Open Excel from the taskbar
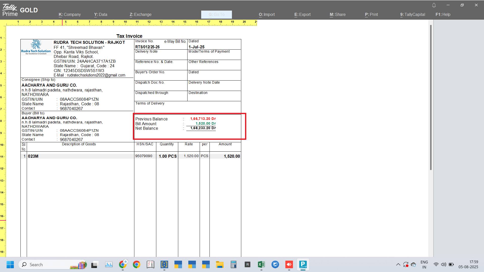The height and width of the screenshot is (272, 484). [261, 265]
